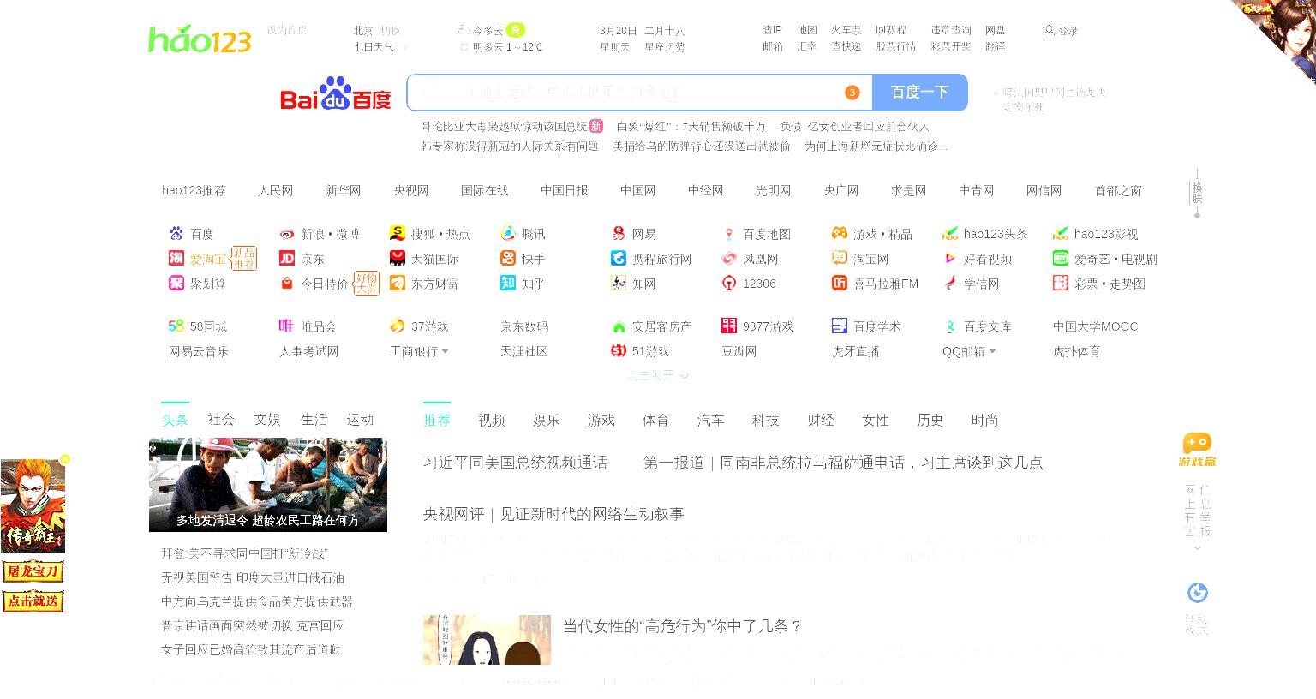Click the user icon beside 登录

pyautogui.click(x=1049, y=30)
